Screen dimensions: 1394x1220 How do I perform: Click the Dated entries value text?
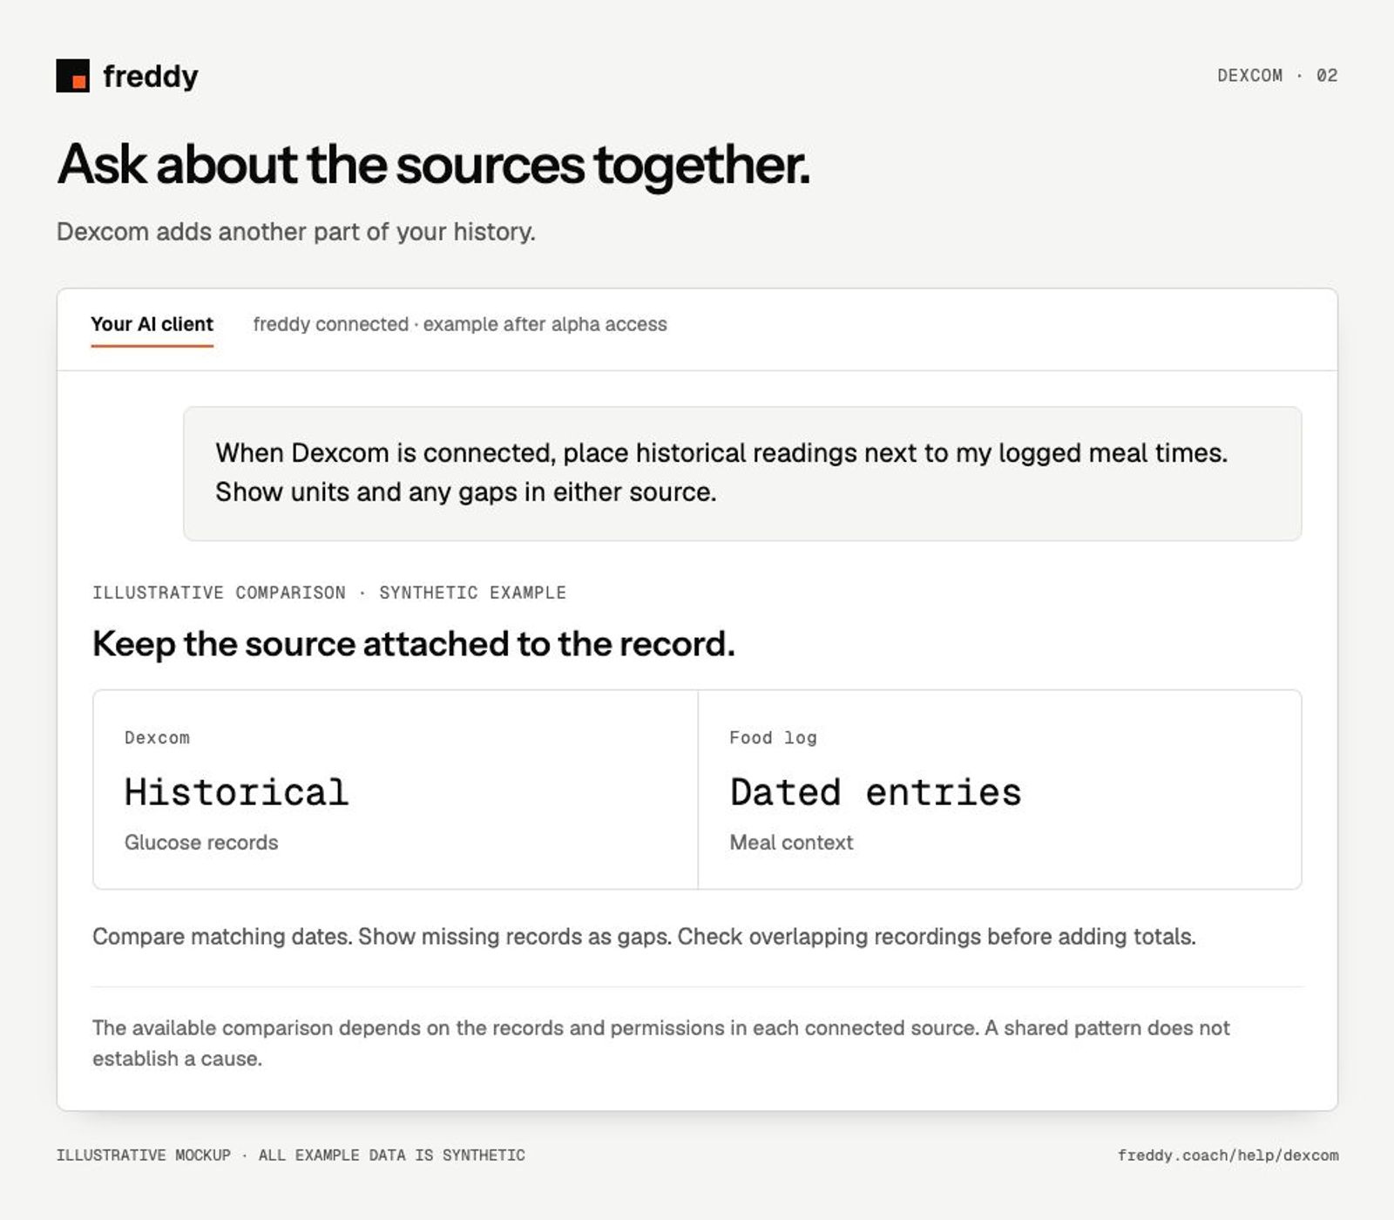(x=876, y=792)
